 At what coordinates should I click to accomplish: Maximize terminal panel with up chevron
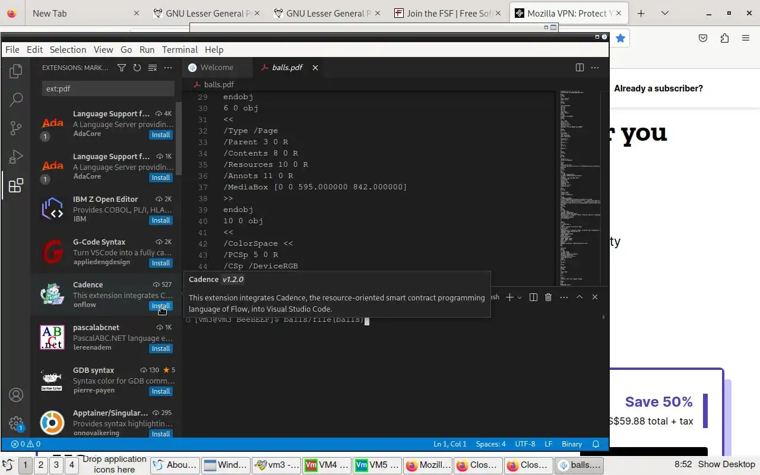tap(579, 297)
